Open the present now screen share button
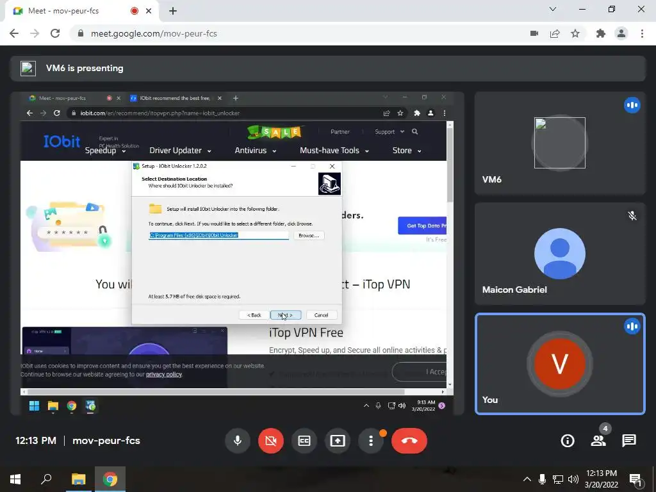656x492 pixels. click(337, 441)
